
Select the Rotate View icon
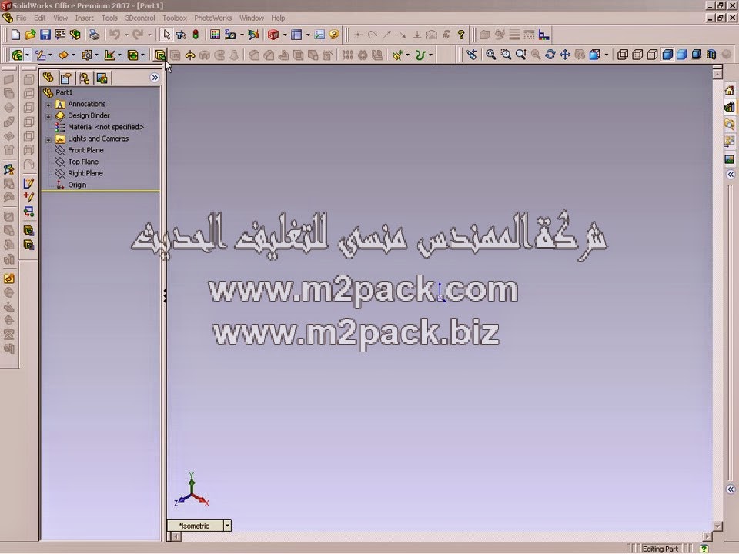pos(550,55)
